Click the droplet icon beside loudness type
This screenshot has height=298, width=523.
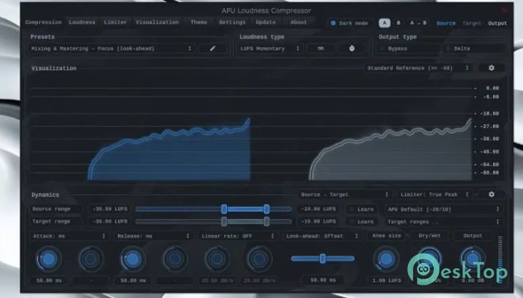pyautogui.click(x=351, y=48)
